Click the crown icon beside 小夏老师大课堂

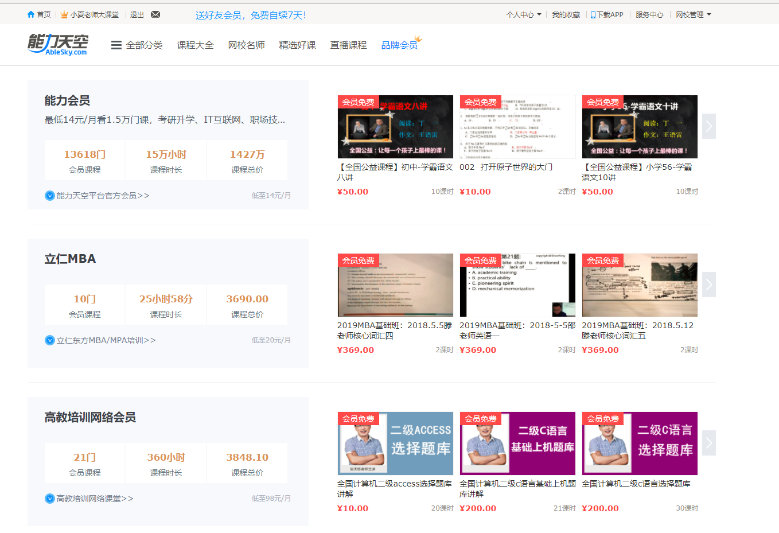(64, 14)
